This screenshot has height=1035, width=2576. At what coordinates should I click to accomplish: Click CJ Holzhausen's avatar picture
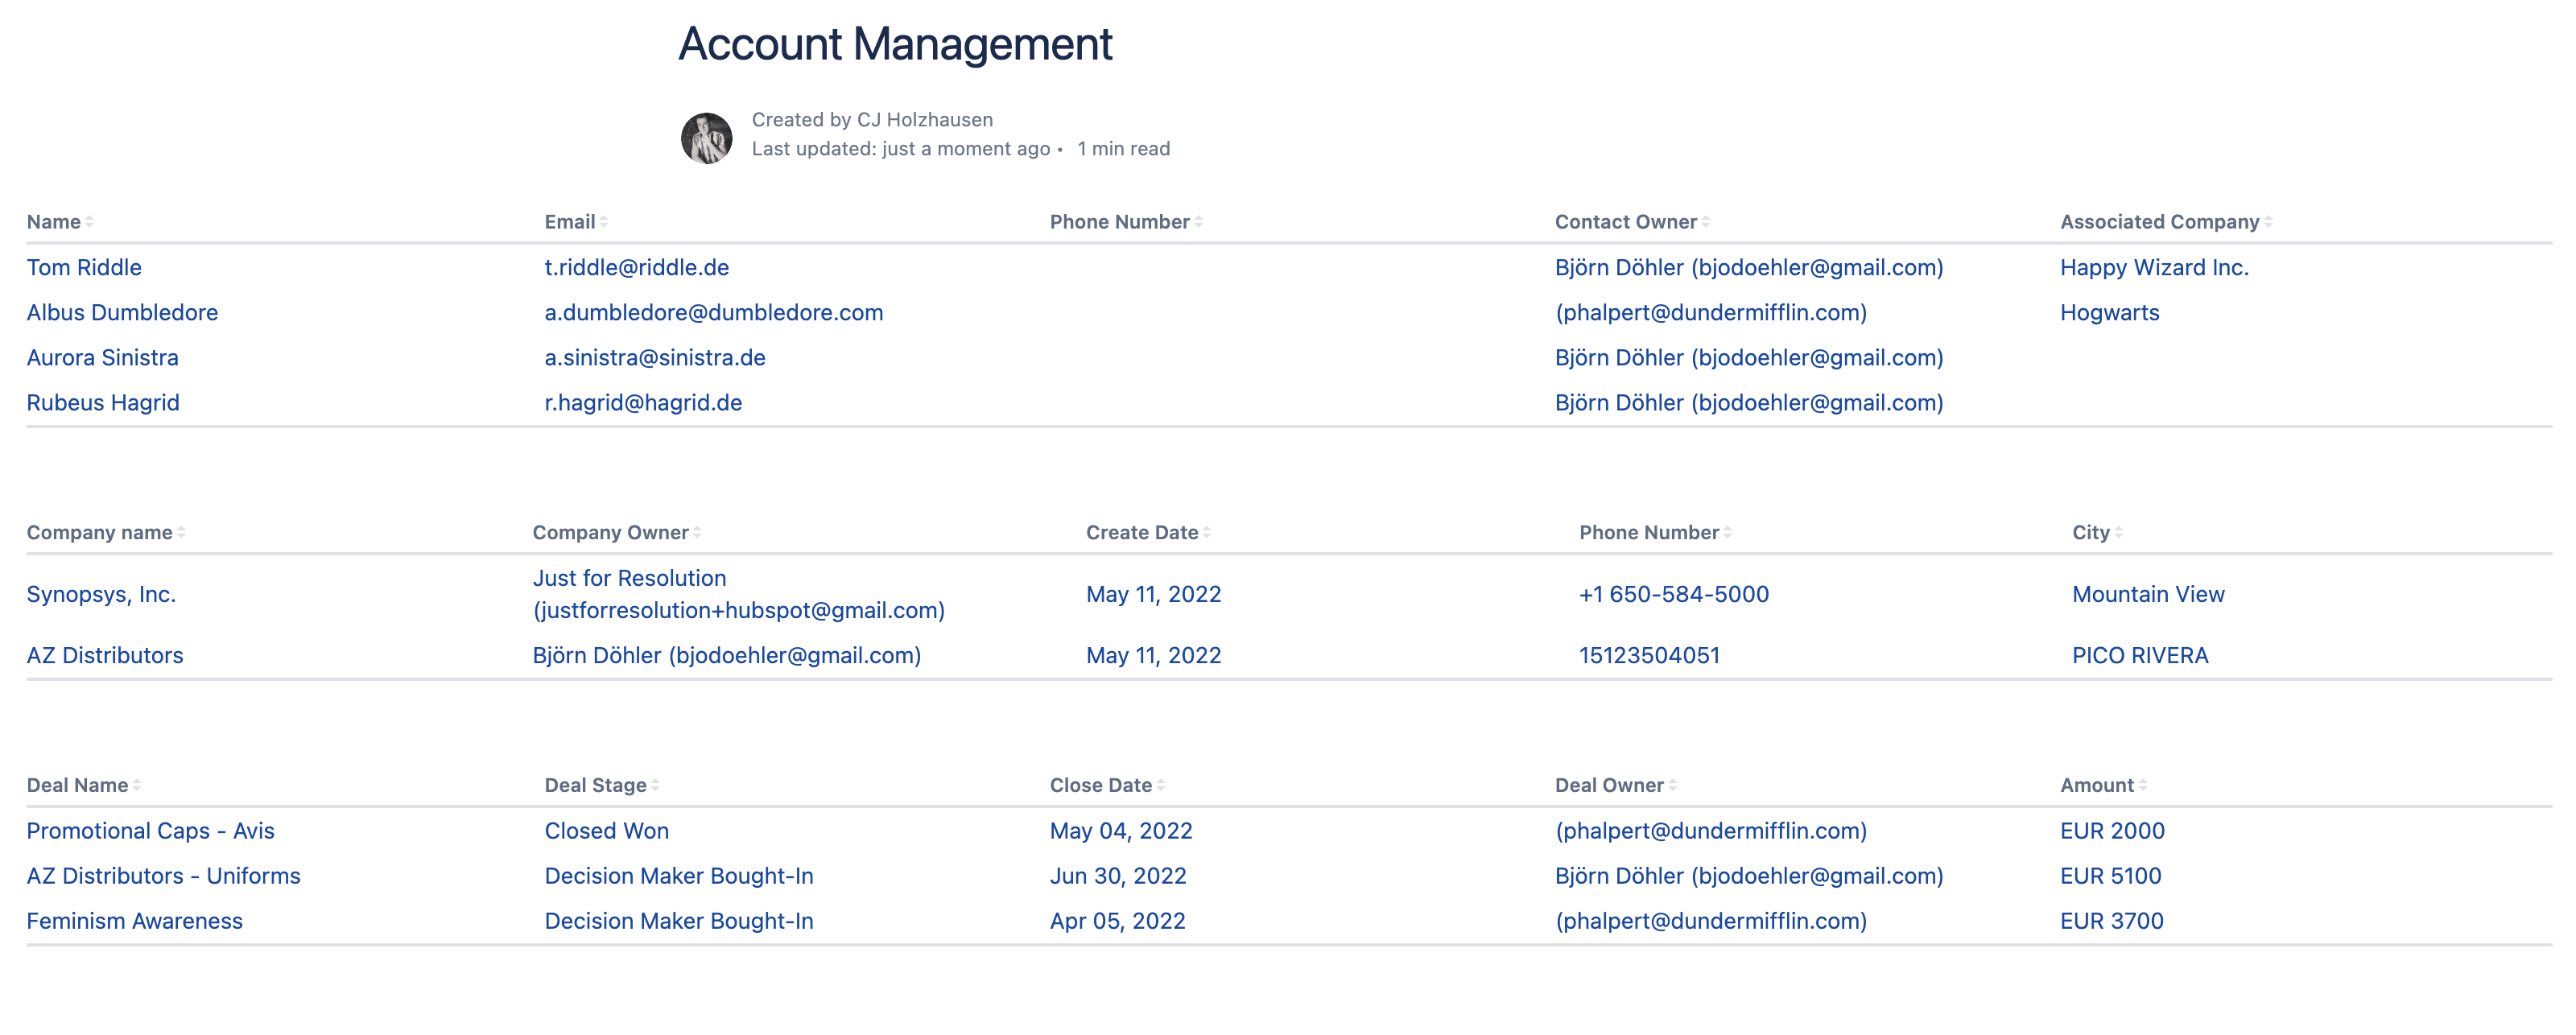[x=706, y=138]
